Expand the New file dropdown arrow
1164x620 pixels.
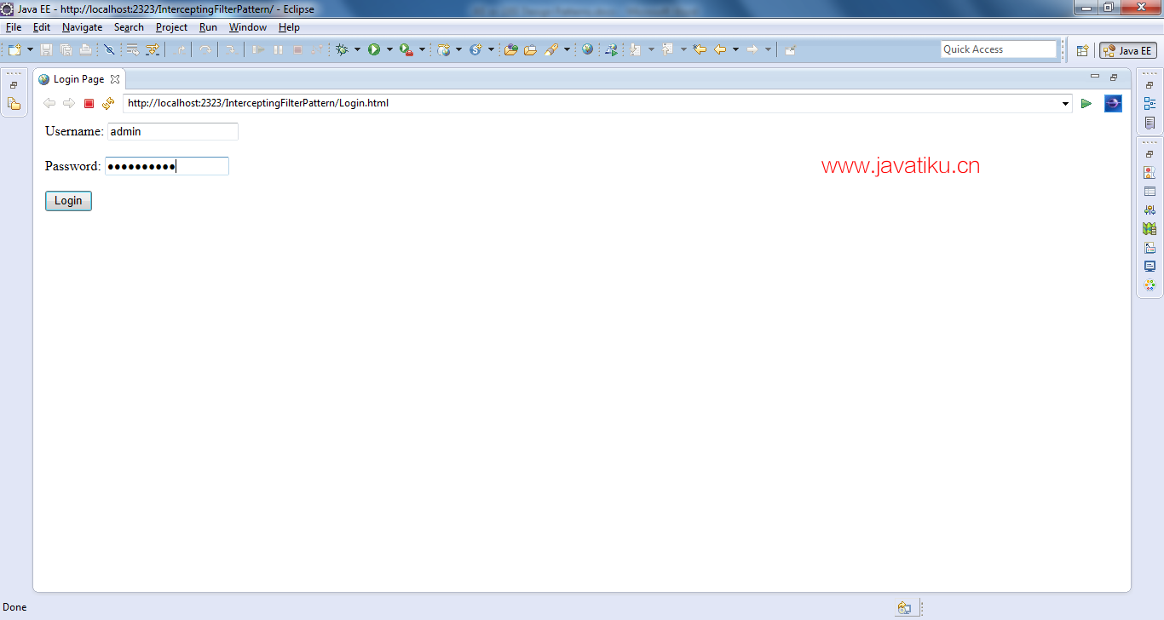pos(30,49)
